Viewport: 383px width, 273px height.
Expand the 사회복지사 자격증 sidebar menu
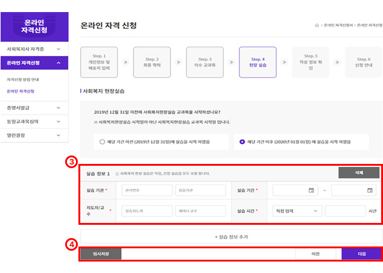point(34,49)
